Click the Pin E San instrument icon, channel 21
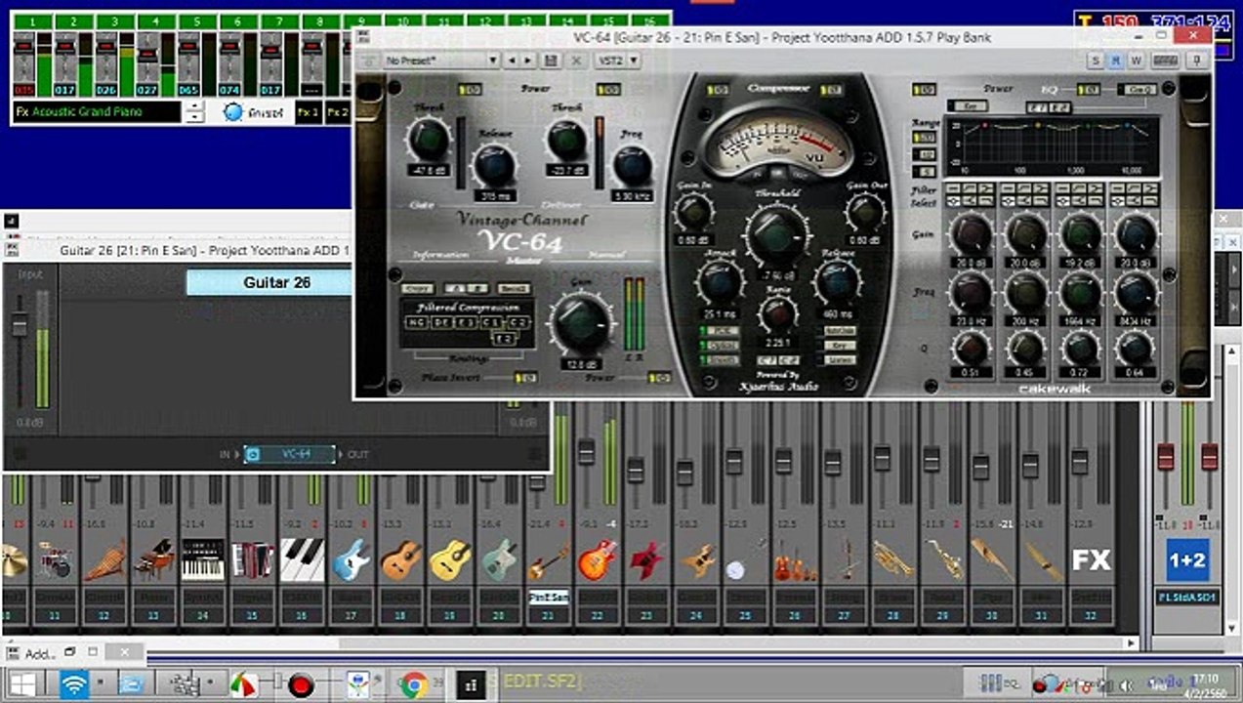1243x703 pixels. (x=548, y=560)
